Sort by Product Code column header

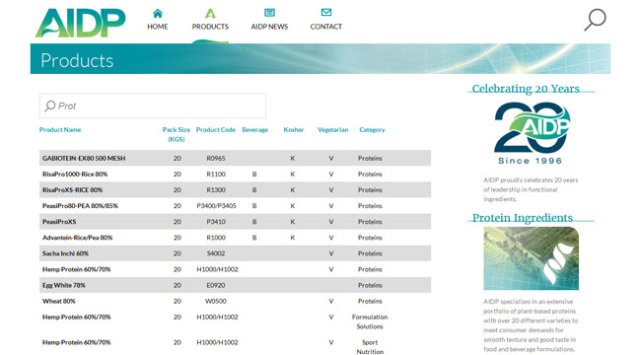point(216,129)
